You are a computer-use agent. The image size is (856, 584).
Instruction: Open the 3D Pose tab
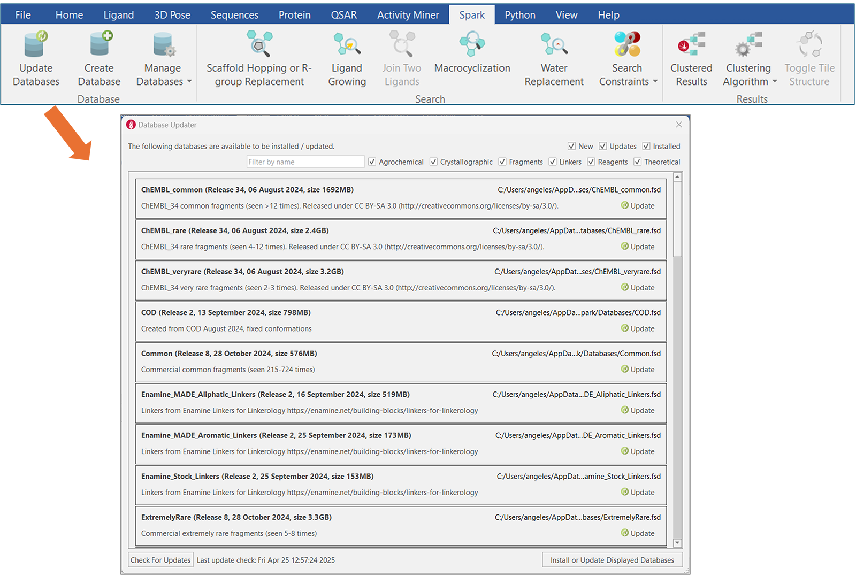click(x=172, y=15)
